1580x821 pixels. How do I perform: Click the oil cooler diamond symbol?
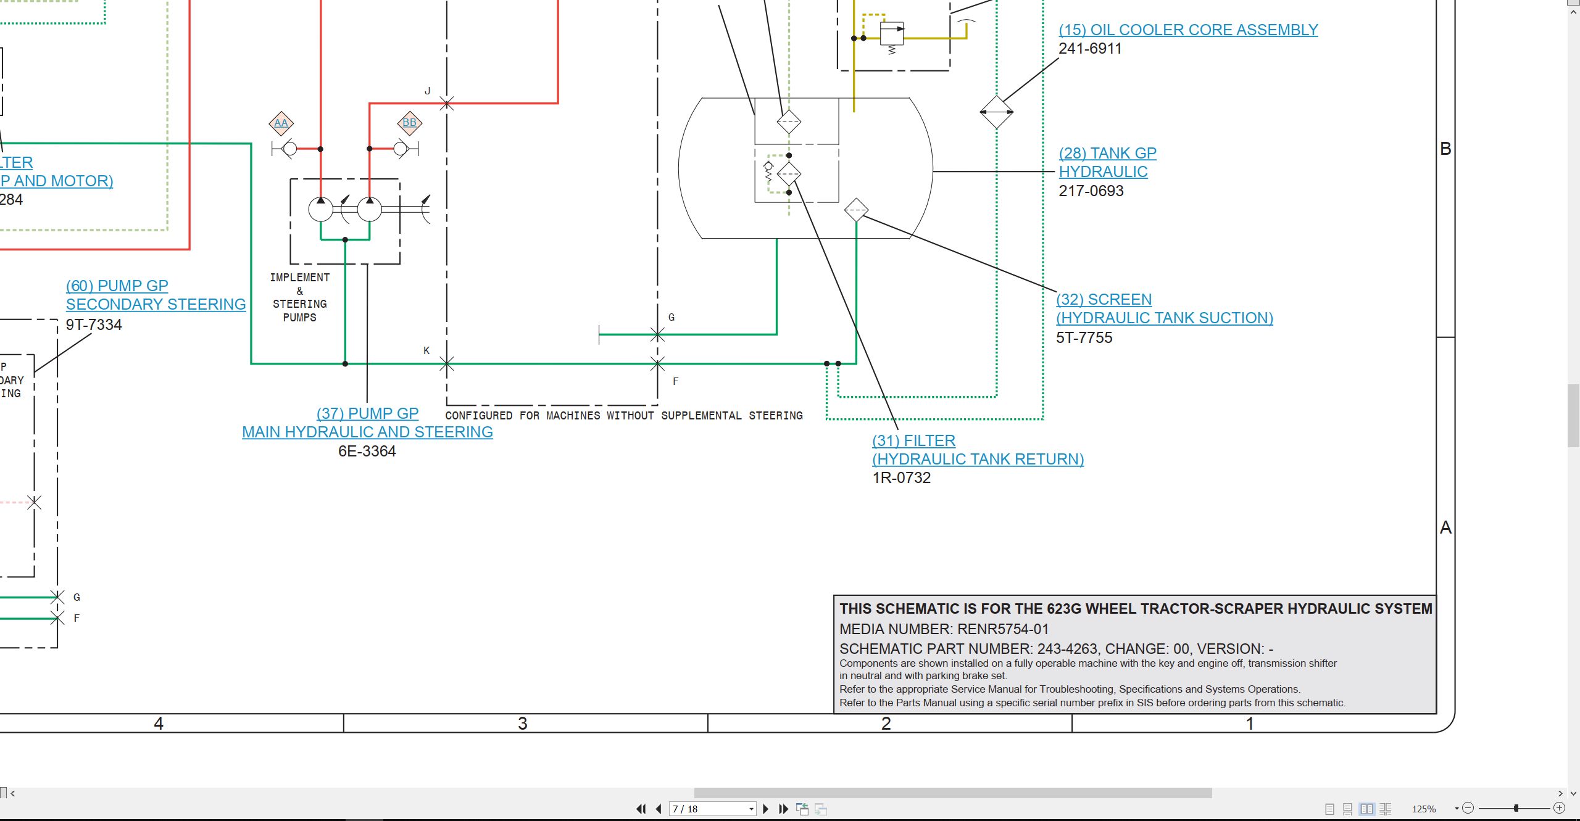(x=996, y=112)
